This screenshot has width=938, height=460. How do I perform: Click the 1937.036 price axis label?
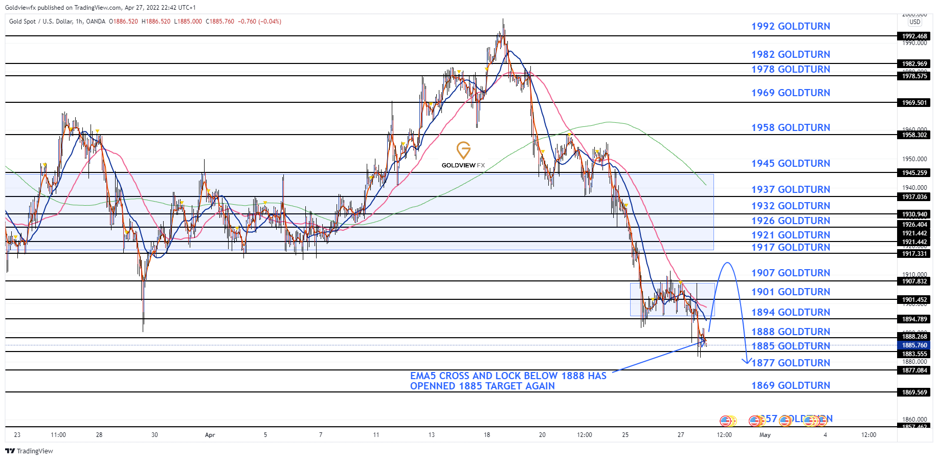914,196
